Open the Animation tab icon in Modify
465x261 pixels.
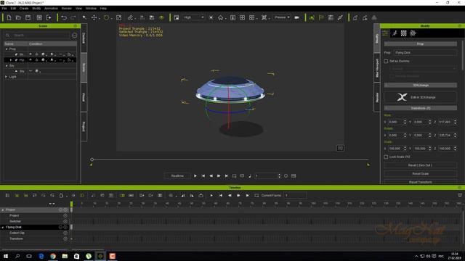point(395,33)
